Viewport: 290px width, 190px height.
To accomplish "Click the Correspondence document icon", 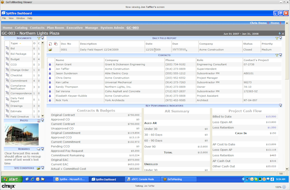I will pyautogui.click(x=7, y=93).
